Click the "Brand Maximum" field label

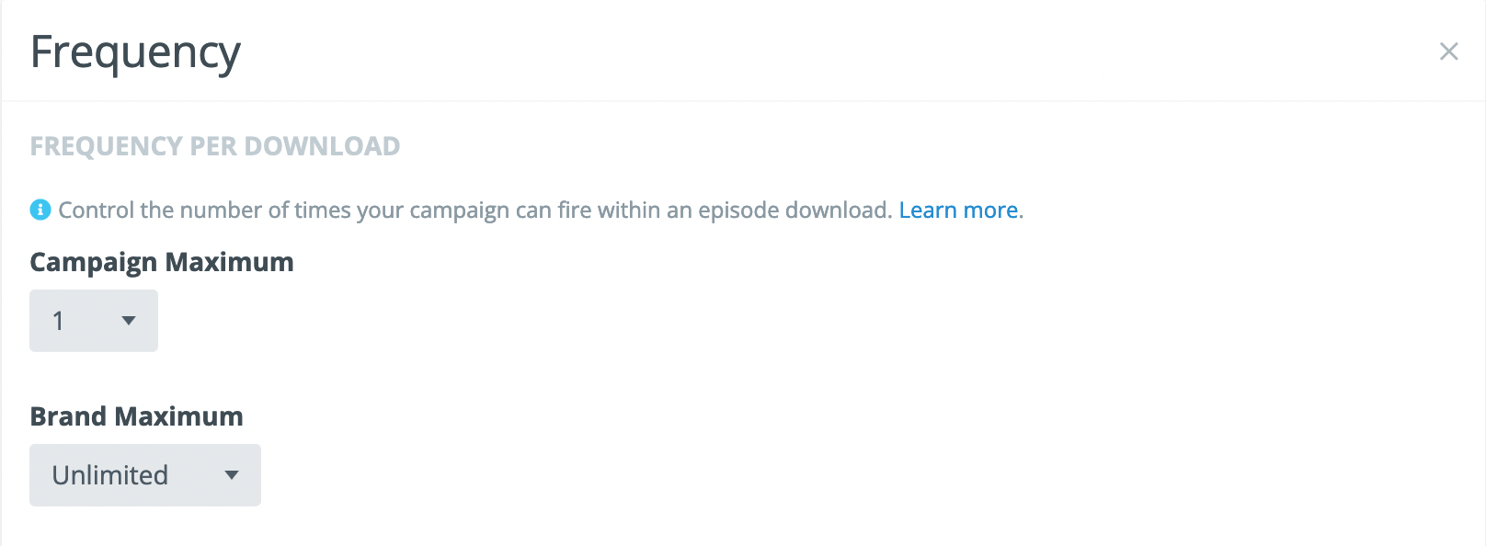(x=137, y=416)
